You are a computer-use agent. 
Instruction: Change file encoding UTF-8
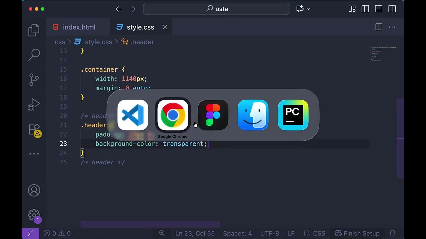[x=270, y=233]
